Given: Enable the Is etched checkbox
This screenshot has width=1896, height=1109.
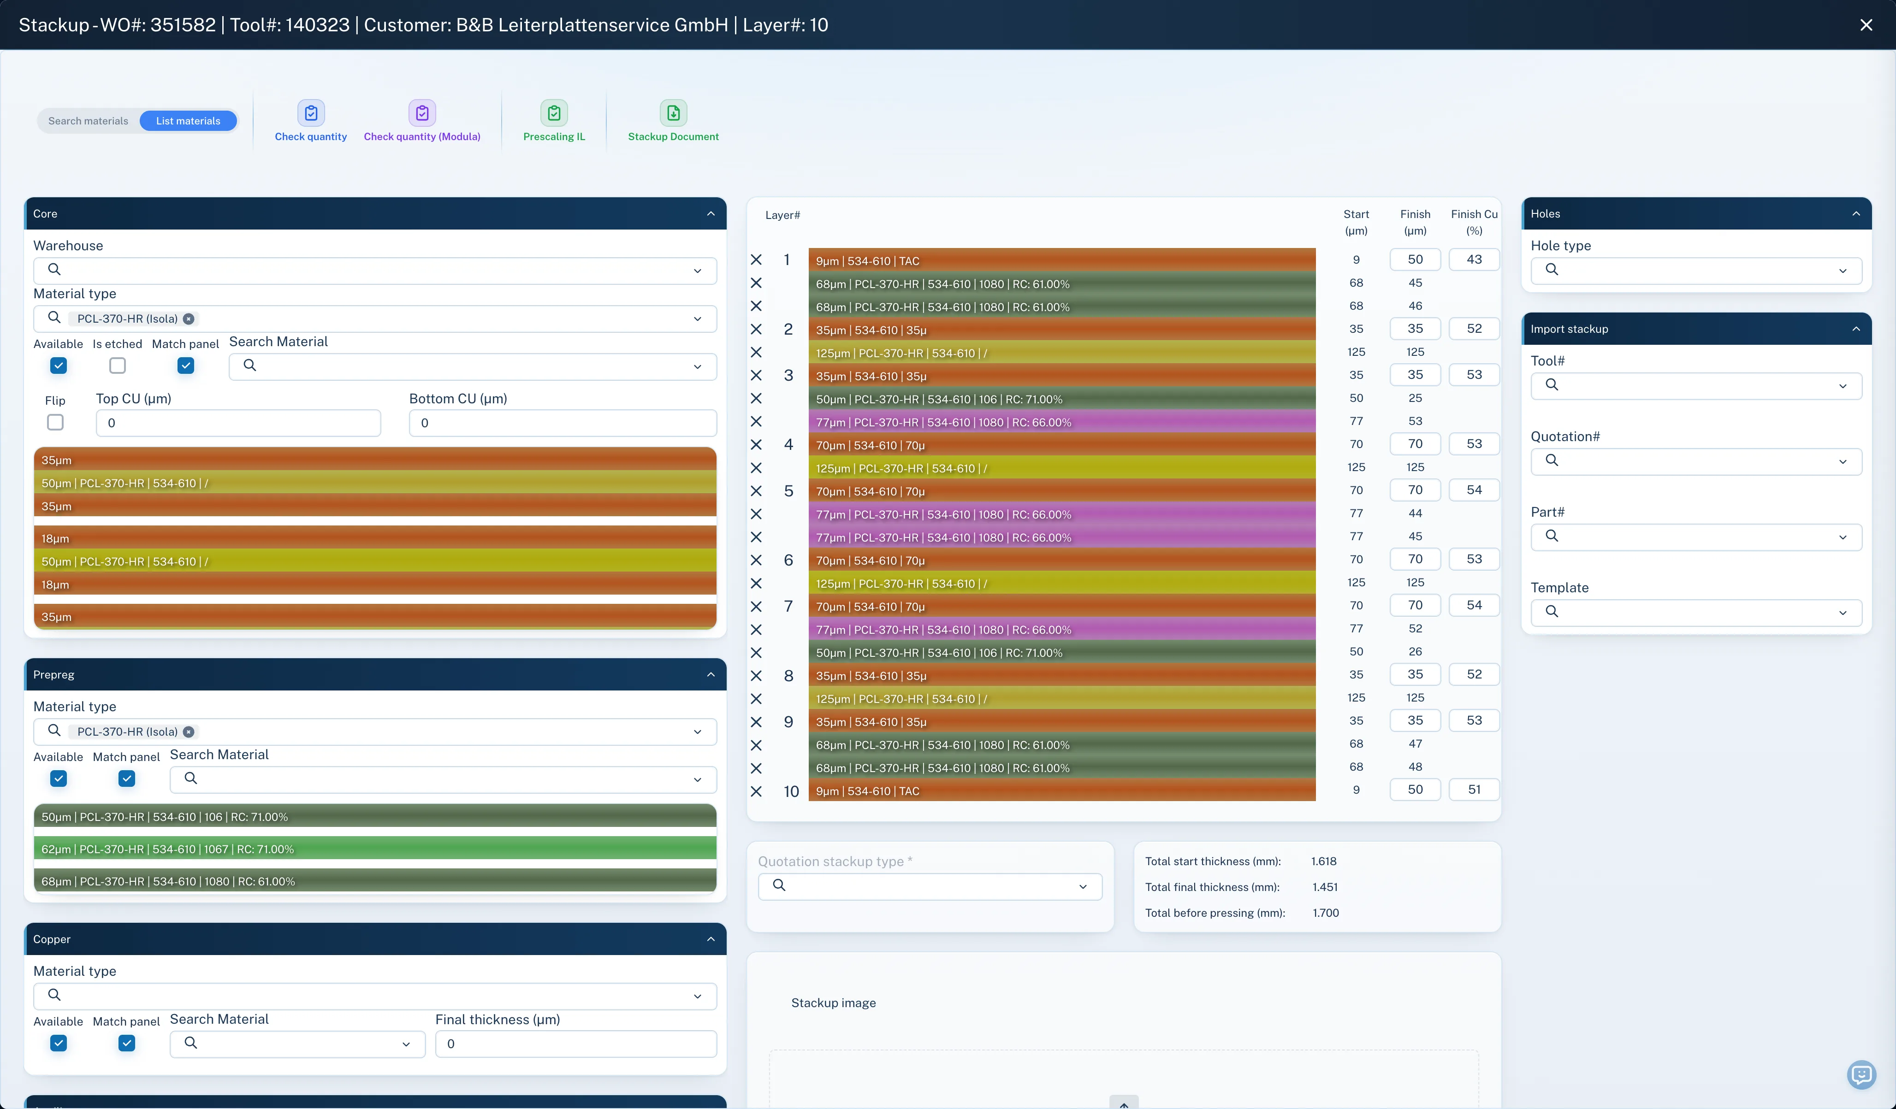Looking at the screenshot, I should click(118, 366).
